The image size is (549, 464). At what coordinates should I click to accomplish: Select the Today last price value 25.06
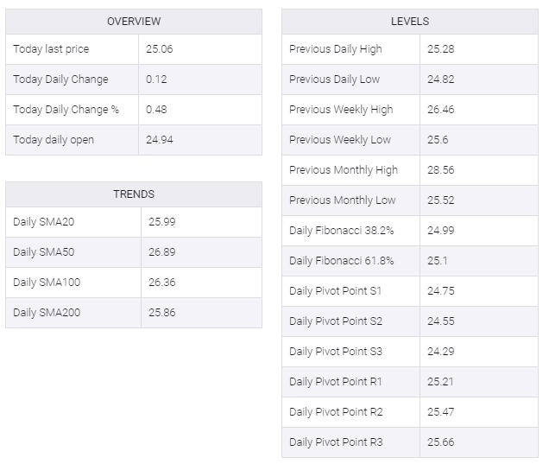(160, 49)
